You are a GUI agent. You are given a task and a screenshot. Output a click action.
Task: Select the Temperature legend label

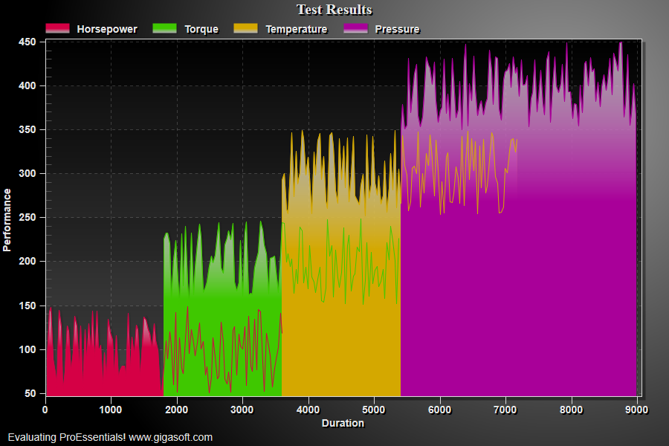coord(297,29)
